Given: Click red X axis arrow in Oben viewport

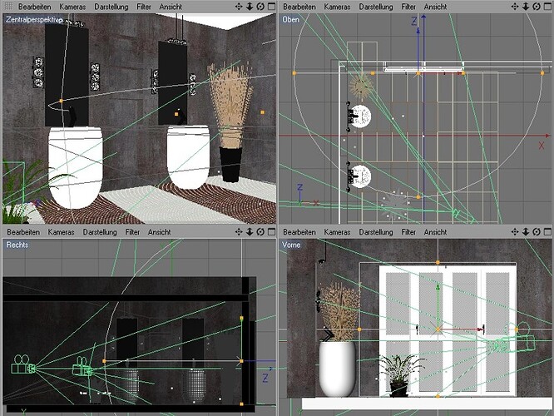Looking at the screenshot, I should pos(547,136).
